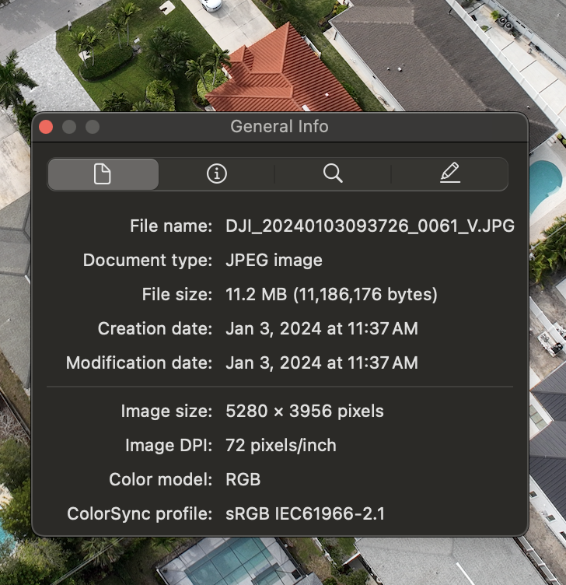Select the General Info document tab icon
566x585 pixels.
[103, 173]
